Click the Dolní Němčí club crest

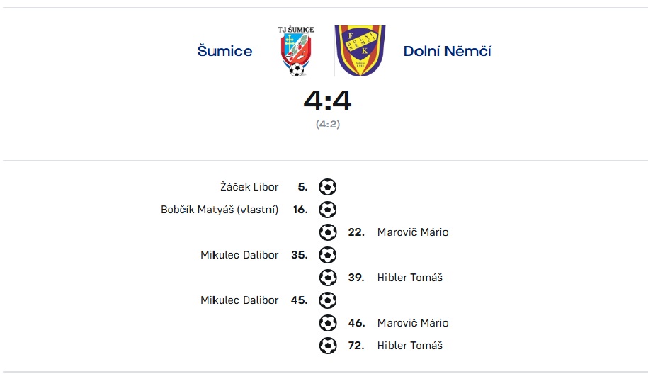pyautogui.click(x=360, y=51)
